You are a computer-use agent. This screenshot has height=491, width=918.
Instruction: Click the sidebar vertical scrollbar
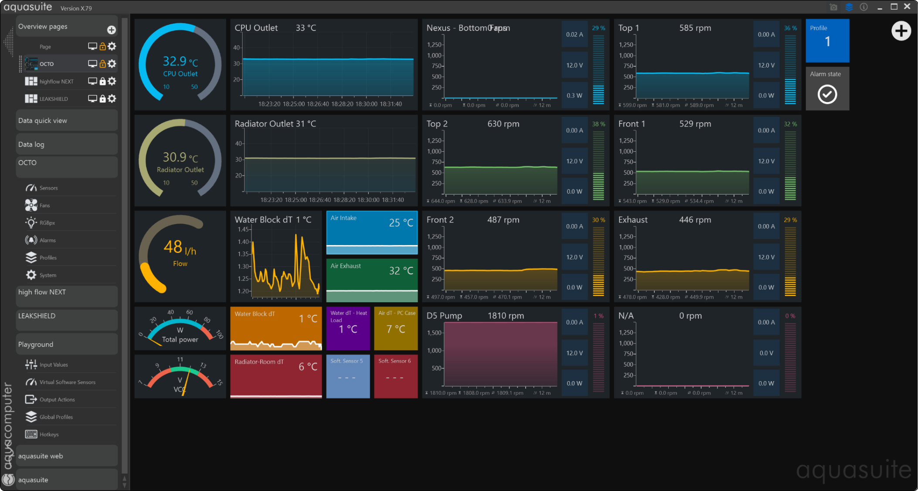pos(125,244)
